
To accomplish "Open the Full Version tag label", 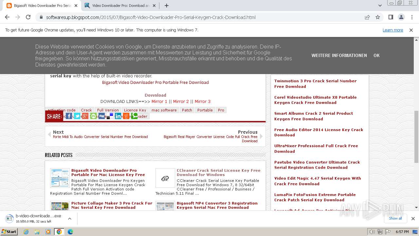I will tap(108, 110).
